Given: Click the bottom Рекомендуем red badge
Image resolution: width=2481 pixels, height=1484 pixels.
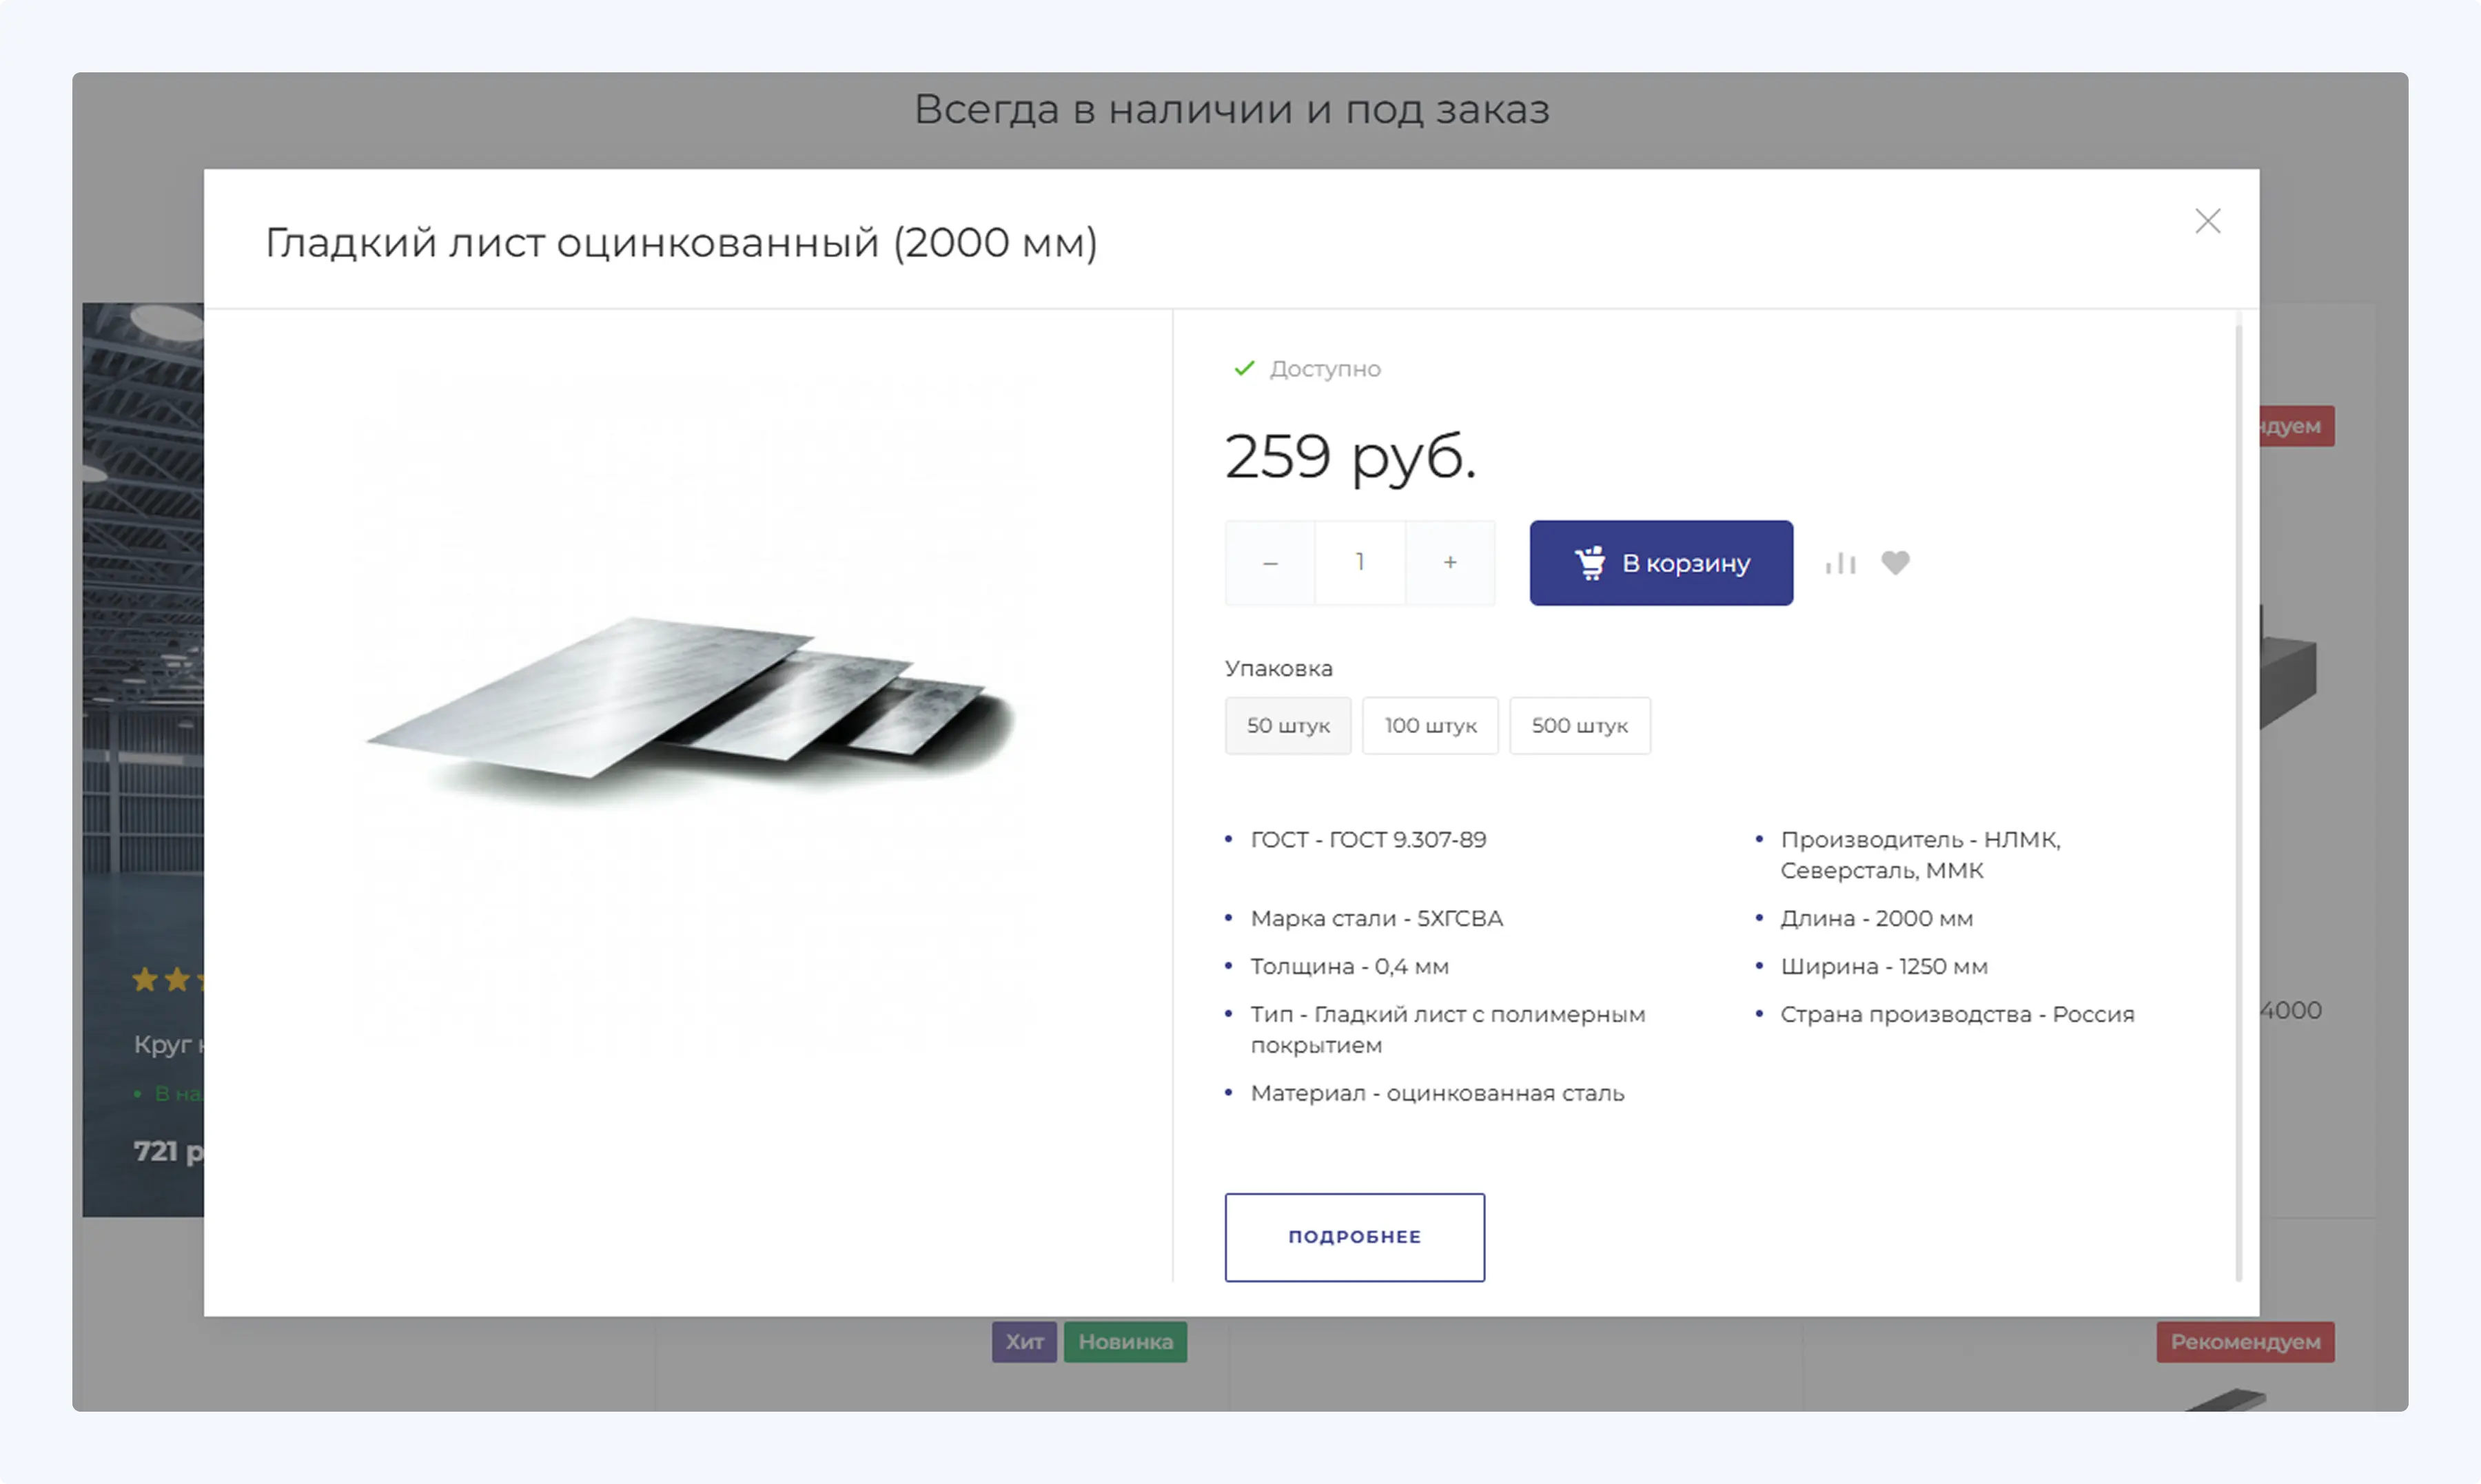Looking at the screenshot, I should (2245, 1342).
